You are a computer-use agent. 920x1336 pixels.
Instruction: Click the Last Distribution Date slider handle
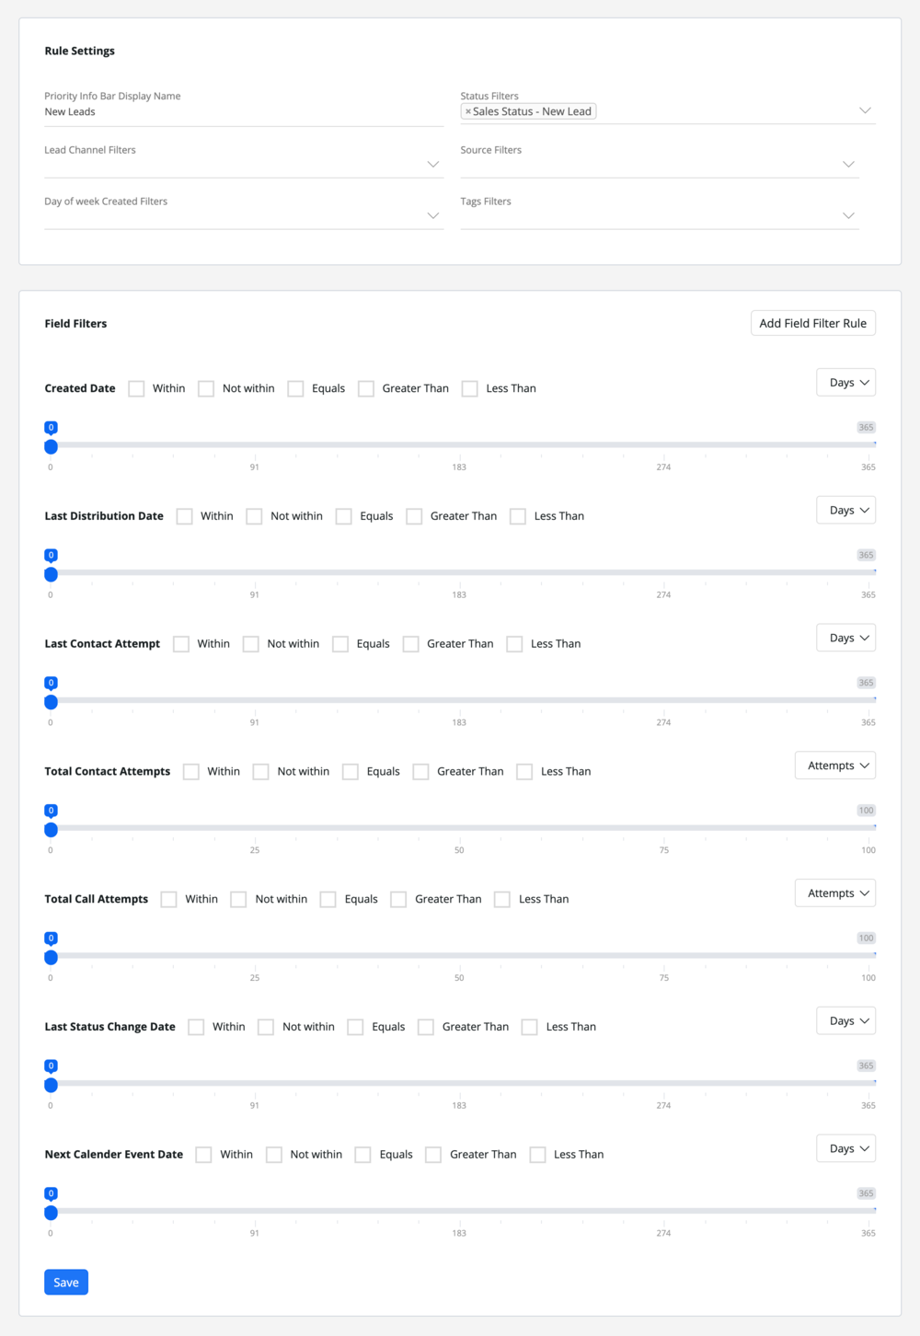coord(52,574)
